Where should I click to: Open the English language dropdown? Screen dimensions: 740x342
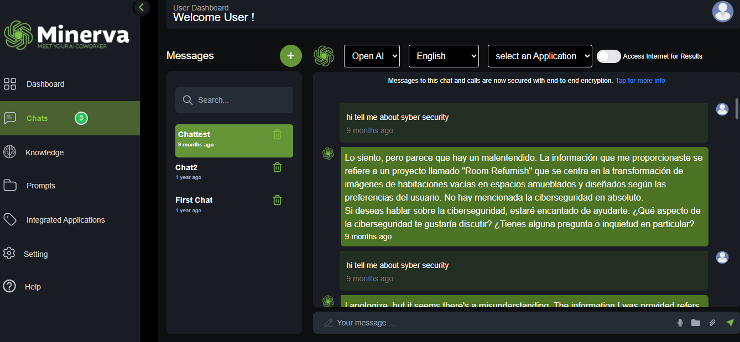(444, 56)
